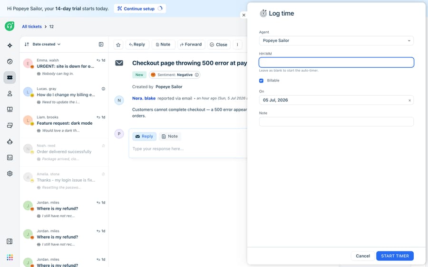The height and width of the screenshot is (267, 428).
Task: Click the Sentiment: Negative tag
Action: pos(175,75)
